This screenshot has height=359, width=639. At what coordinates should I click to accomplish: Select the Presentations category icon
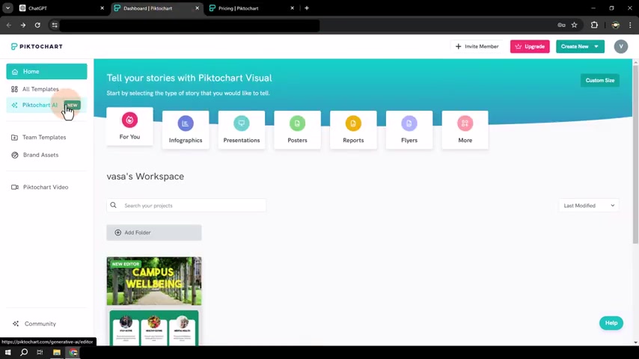coord(241,123)
